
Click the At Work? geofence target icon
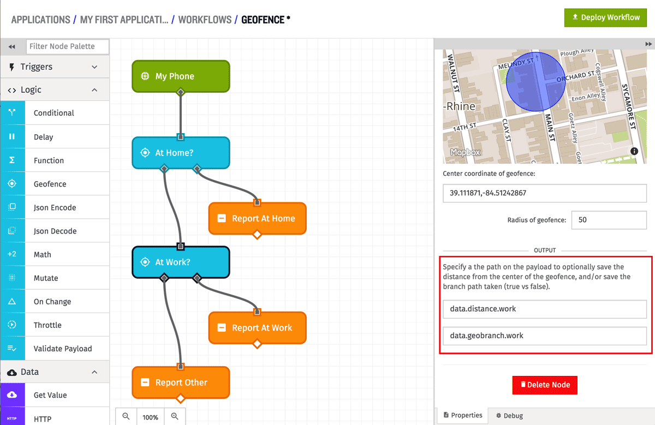(x=145, y=262)
